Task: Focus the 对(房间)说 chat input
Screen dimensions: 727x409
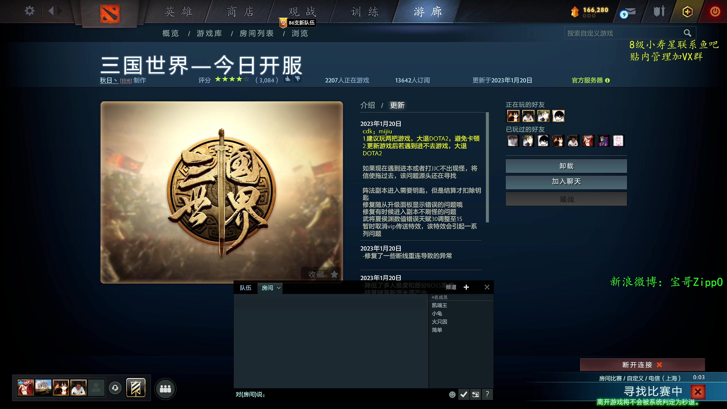Action: click(x=341, y=394)
